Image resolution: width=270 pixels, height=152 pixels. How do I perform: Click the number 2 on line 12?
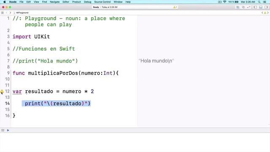pyautogui.click(x=92, y=91)
